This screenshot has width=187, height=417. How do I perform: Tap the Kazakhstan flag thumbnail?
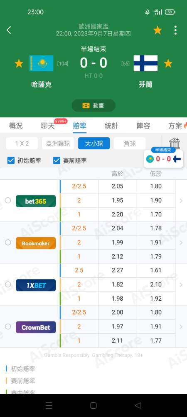coord(41,63)
